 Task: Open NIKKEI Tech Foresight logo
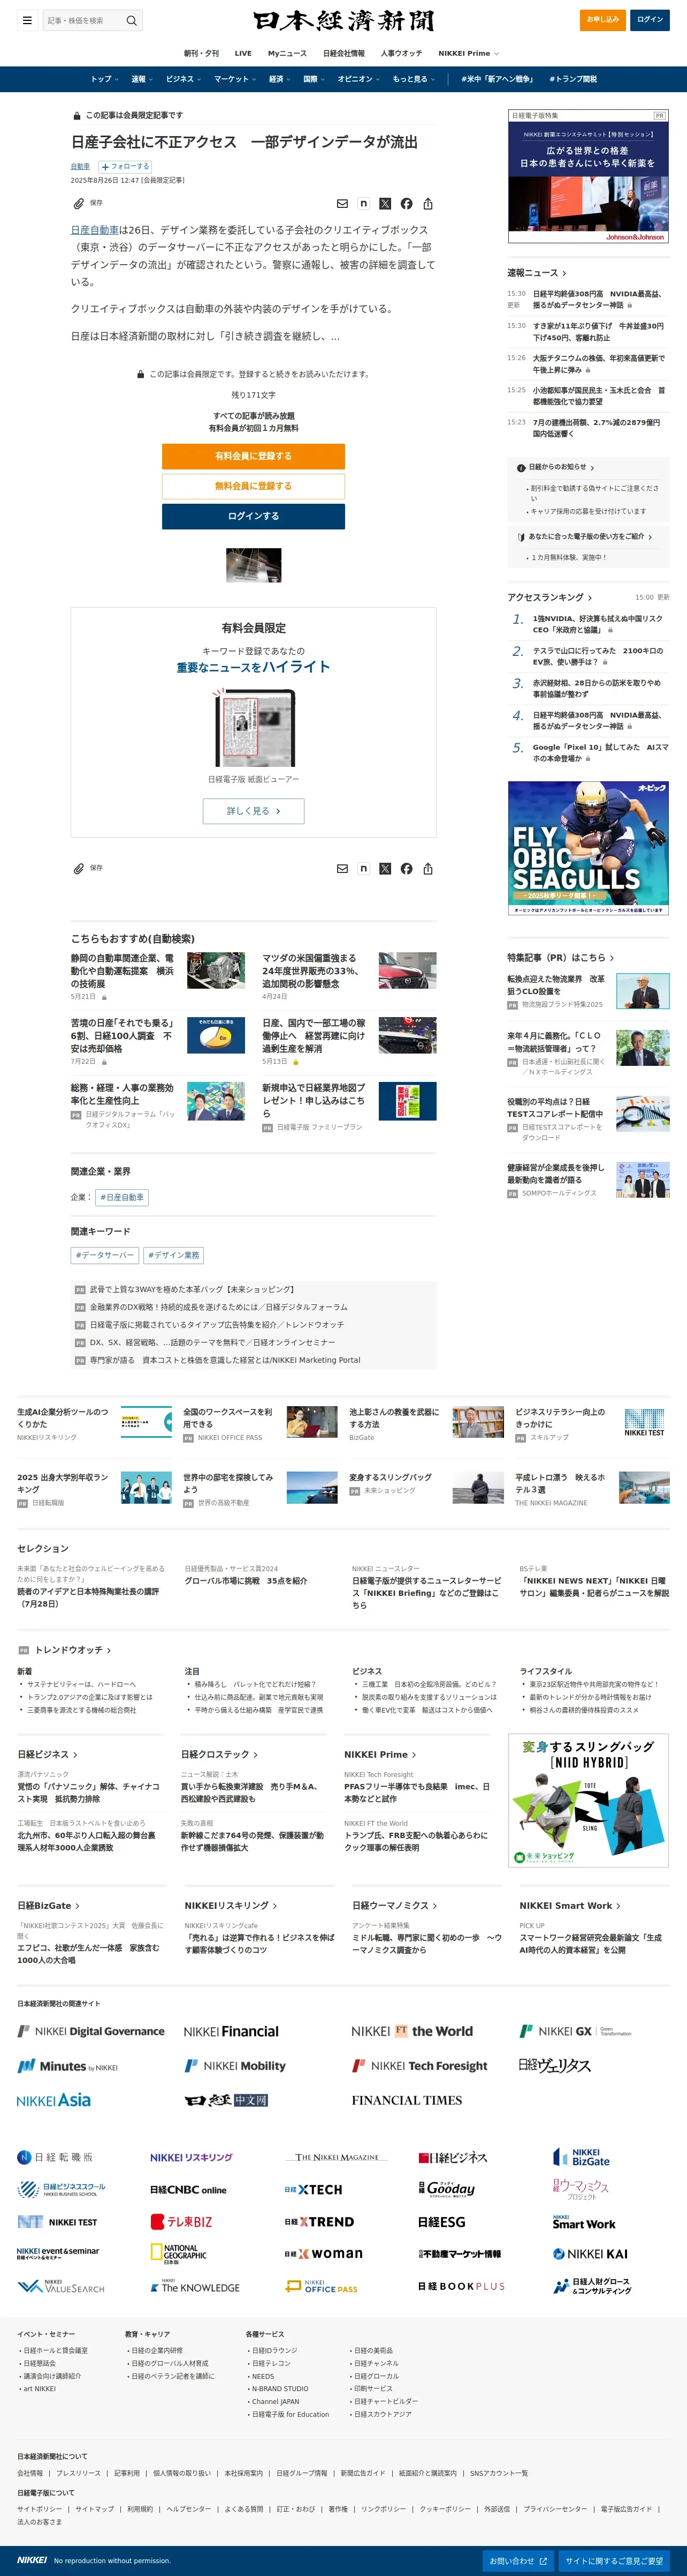[419, 2065]
